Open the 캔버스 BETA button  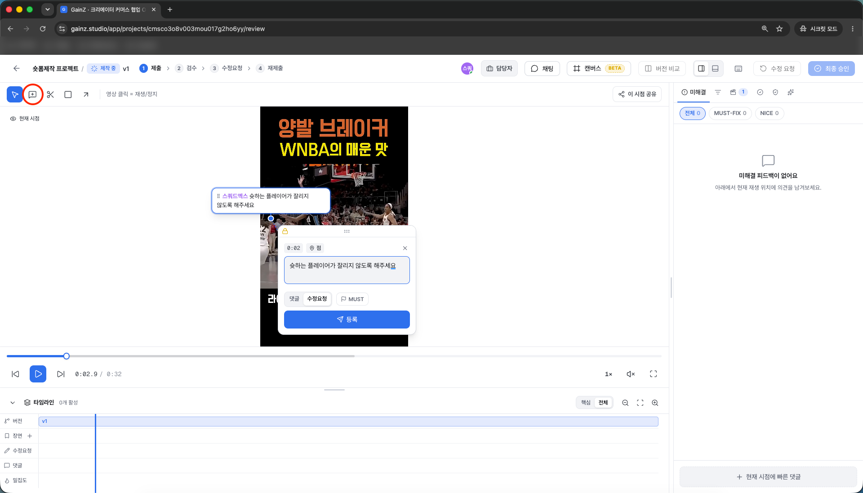pyautogui.click(x=599, y=68)
